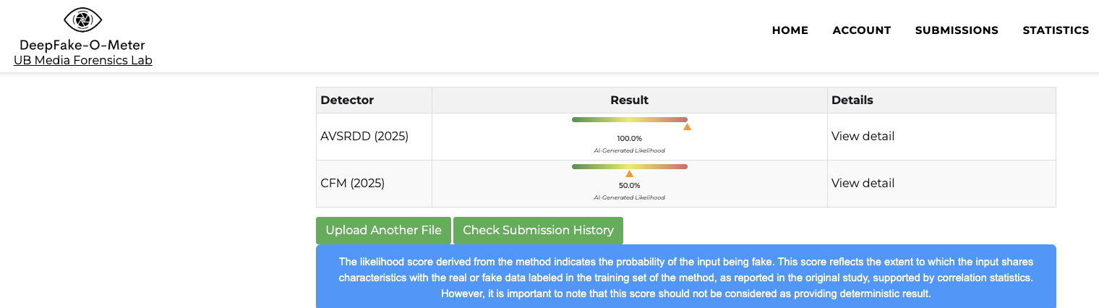Go to the ACCOUNT page
Screen dimensions: 1099x308
(x=861, y=30)
